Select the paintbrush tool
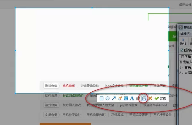 120,98
